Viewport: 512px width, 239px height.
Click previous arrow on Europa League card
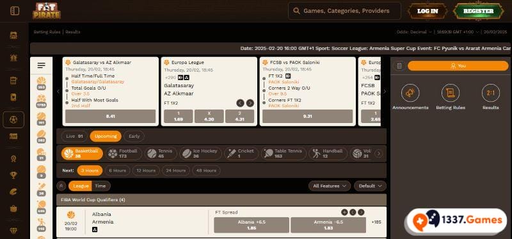tap(241, 103)
